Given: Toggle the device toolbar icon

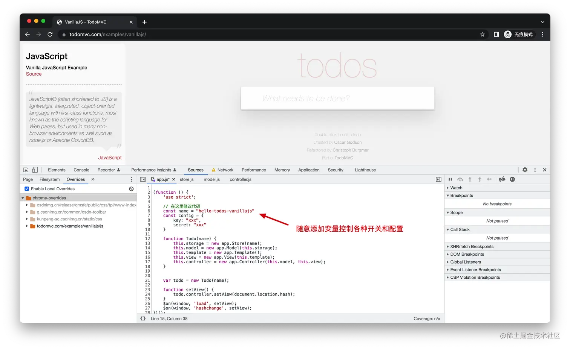Looking at the screenshot, I should [35, 170].
